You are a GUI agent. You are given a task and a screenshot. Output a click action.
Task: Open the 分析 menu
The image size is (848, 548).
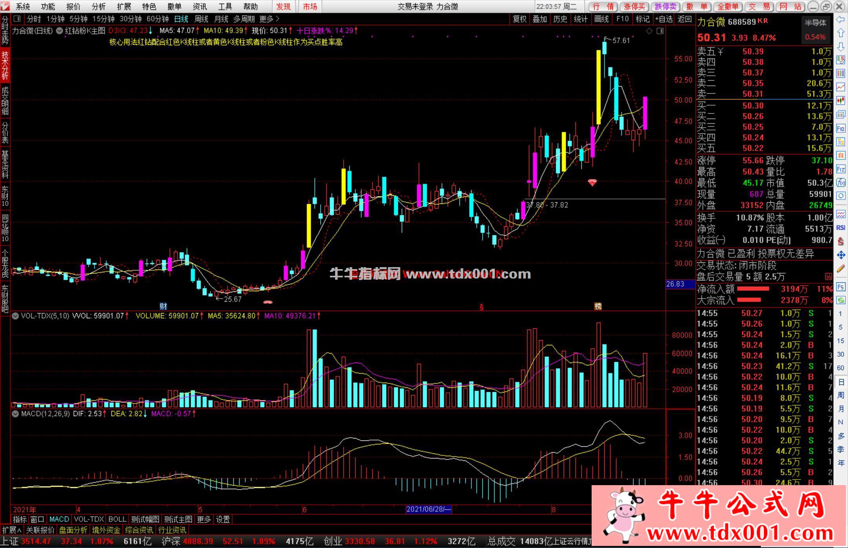pos(98,6)
